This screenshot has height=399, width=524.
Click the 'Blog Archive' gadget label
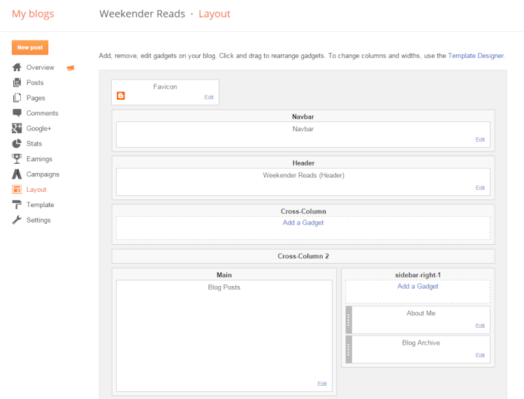pos(421,342)
